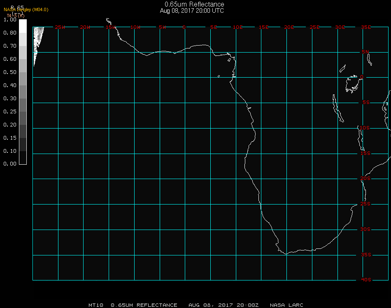The image size is (391, 308).
Task: Click the white top of the reflectance colorbar
Action: tap(23, 26)
